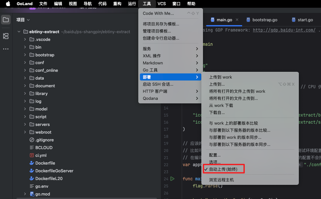Open the HTTP 客户端 submenu
Screen dimensions: 321x199
pyautogui.click(x=170, y=91)
